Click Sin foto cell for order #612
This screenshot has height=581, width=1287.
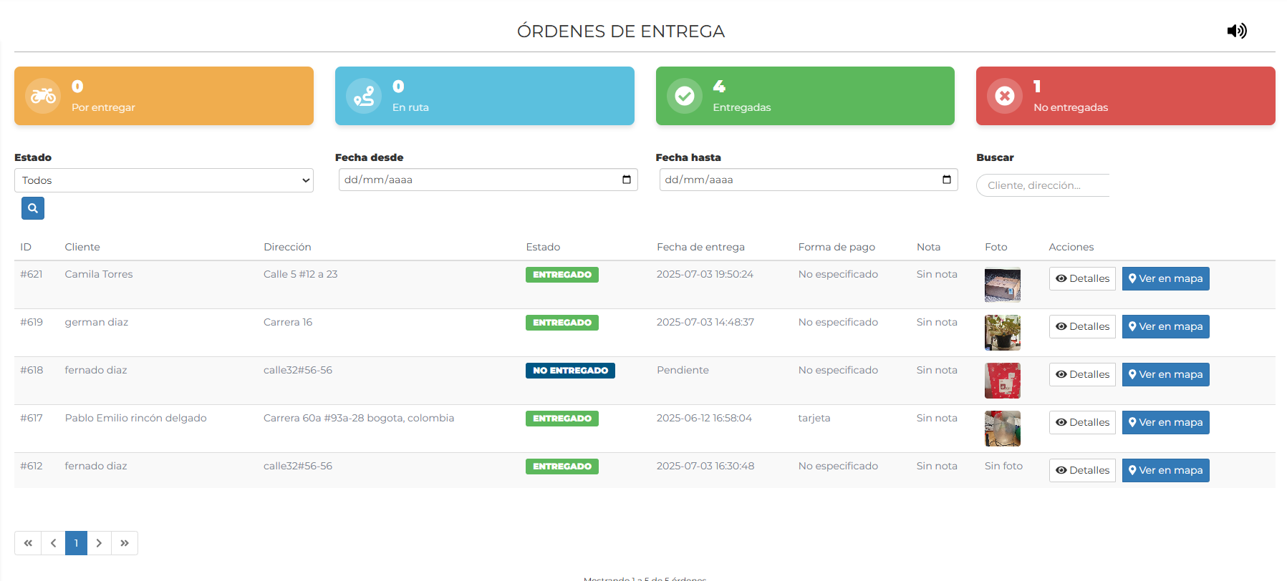[x=1003, y=466]
